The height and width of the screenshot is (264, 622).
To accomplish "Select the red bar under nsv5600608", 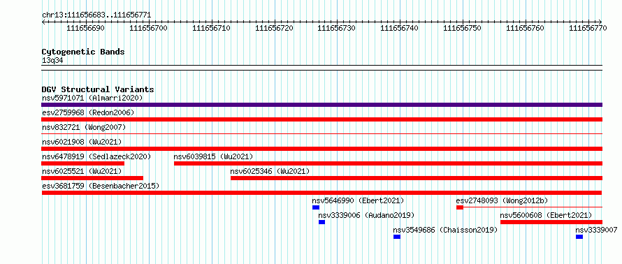I will pyautogui.click(x=551, y=222).
